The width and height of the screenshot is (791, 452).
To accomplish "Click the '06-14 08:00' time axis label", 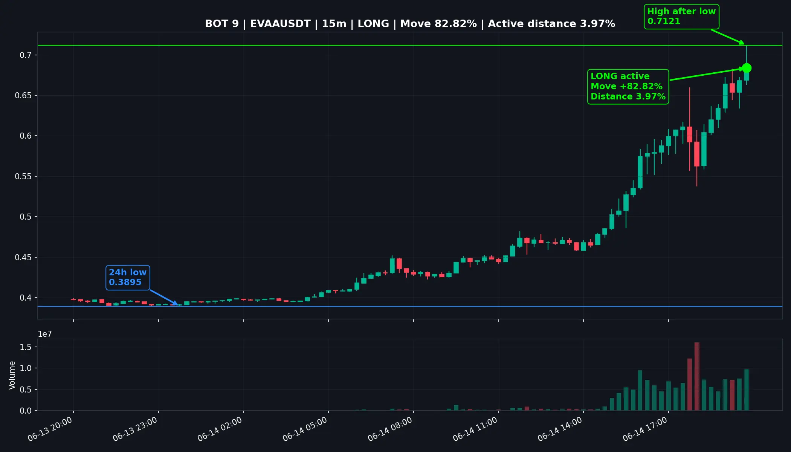I will coord(390,429).
